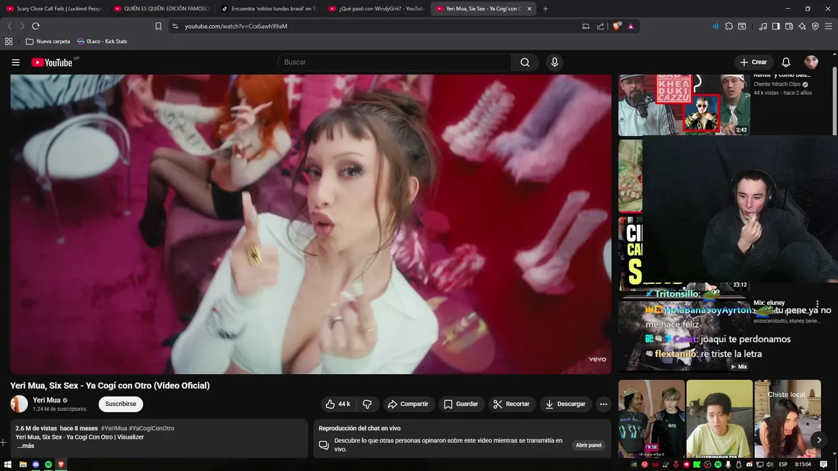This screenshot has width=838, height=471.
Task: Open the Chiste local short
Action: coord(788,419)
